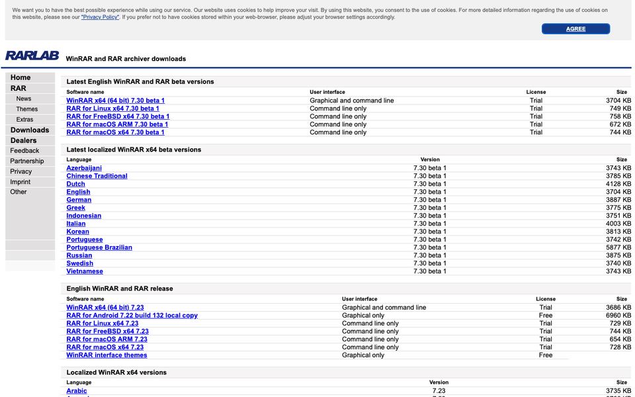Get the Portuguese Brazilian beta version
This screenshot has height=397, width=635.
coord(99,247)
